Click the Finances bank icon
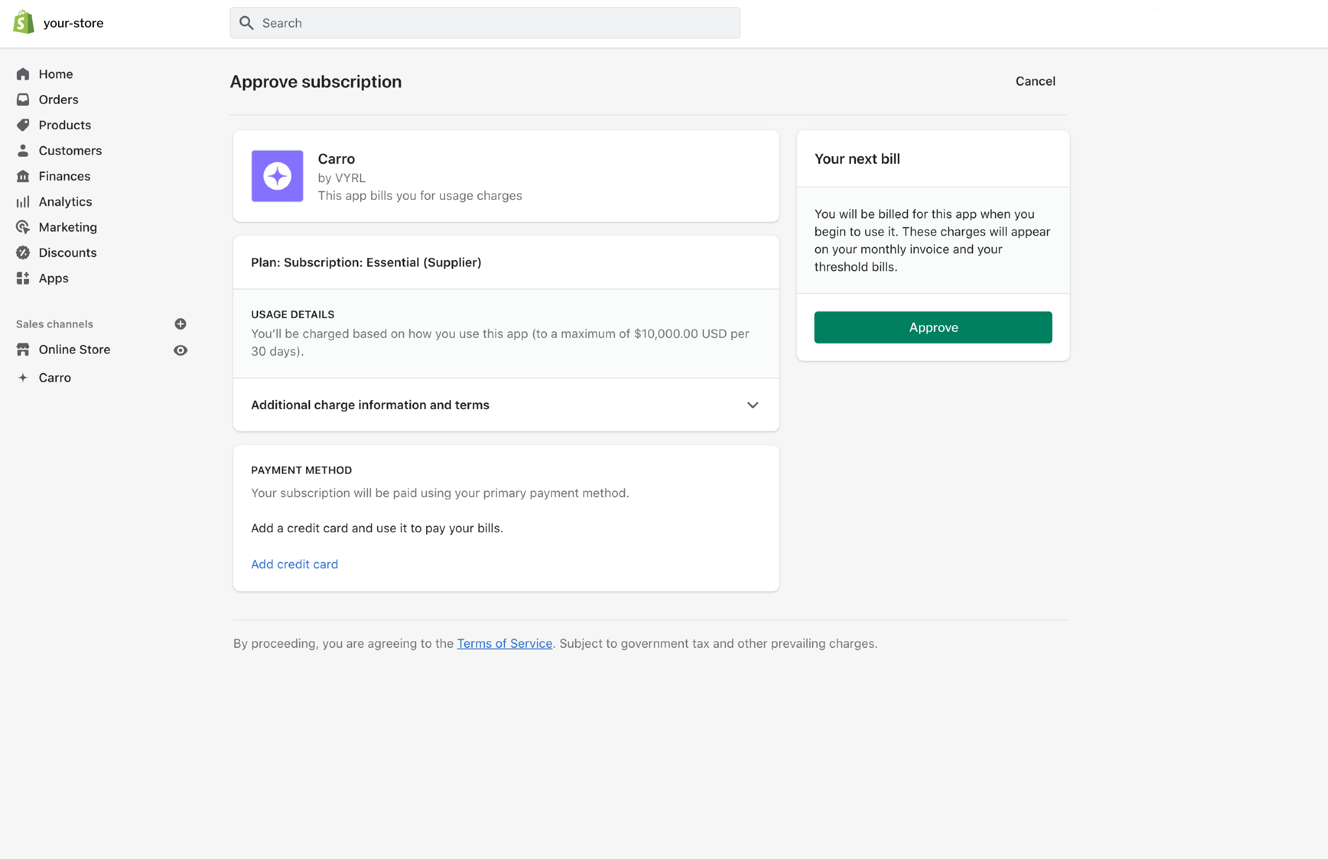Viewport: 1328px width, 859px height. pos(23,176)
